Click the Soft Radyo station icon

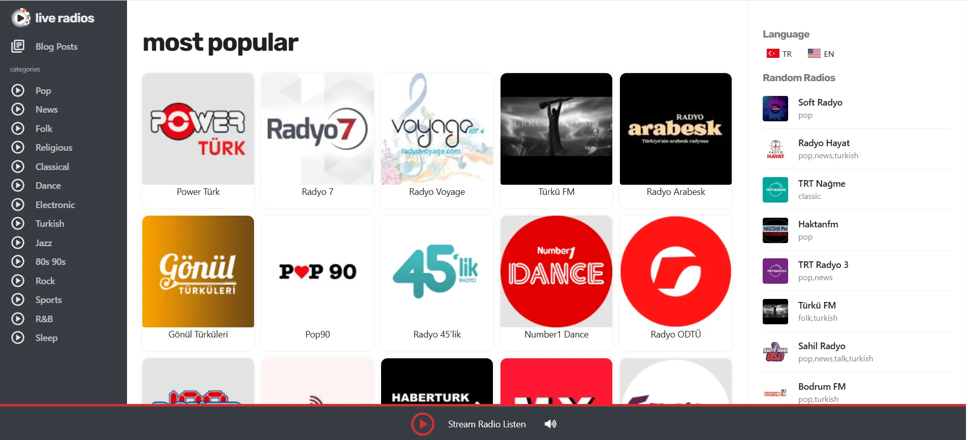point(775,109)
